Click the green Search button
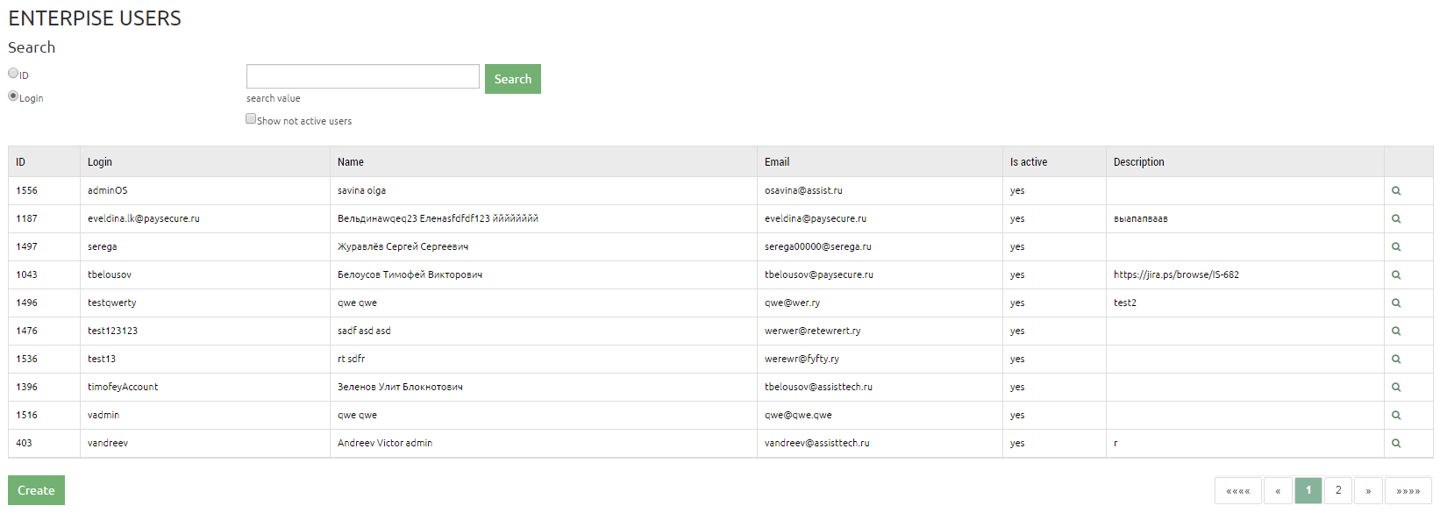 pos(512,79)
